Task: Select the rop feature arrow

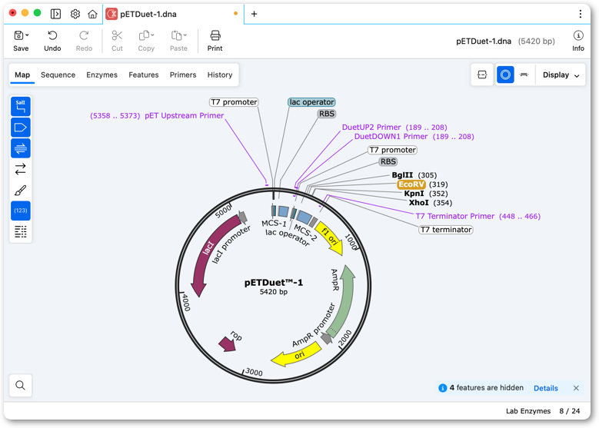Action: [x=227, y=344]
